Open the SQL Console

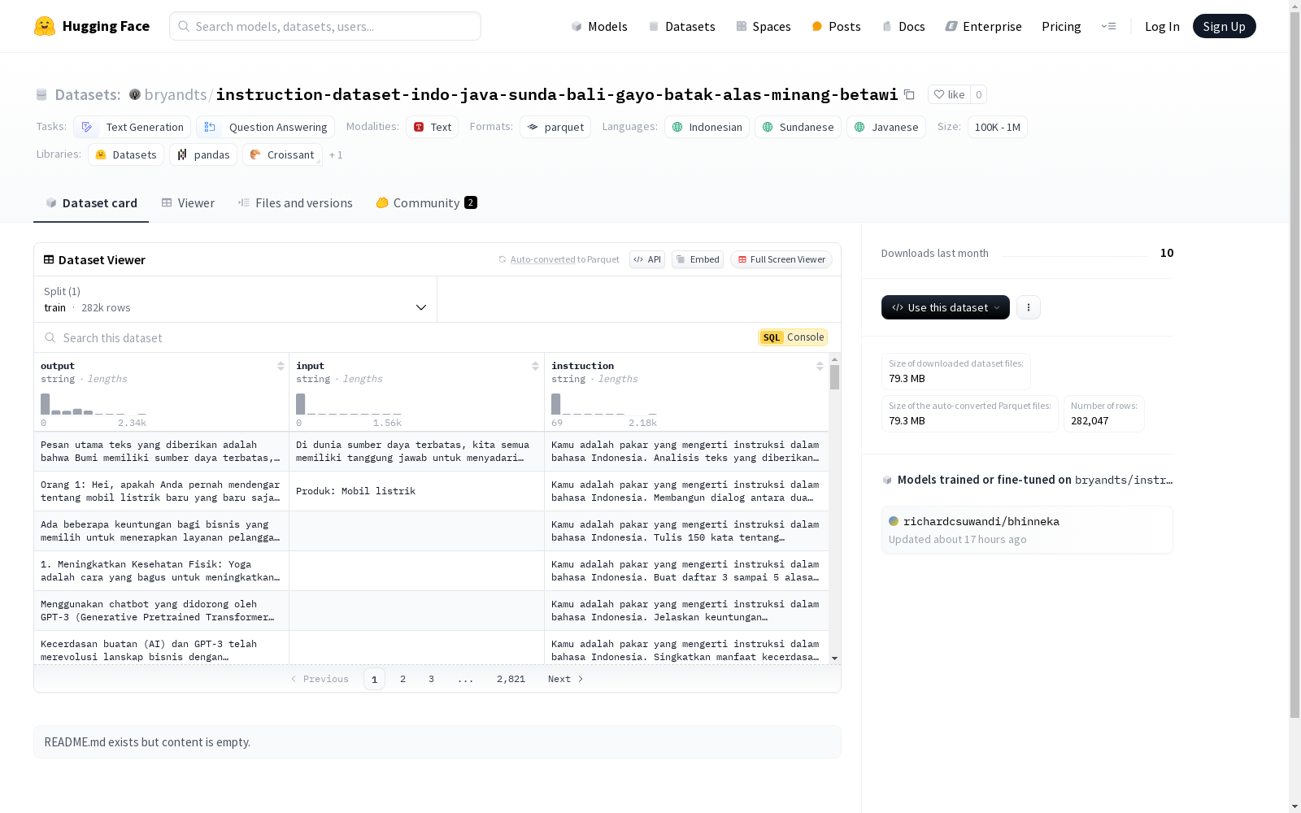click(x=793, y=337)
